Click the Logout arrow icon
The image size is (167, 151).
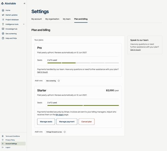(3, 147)
